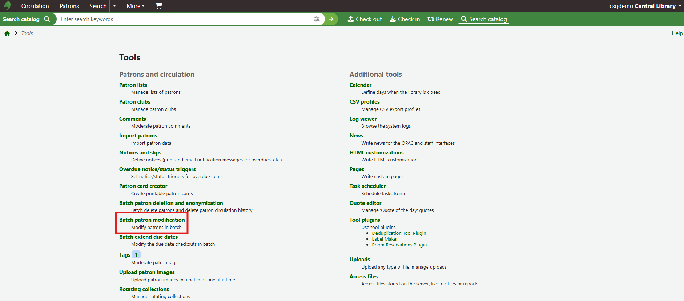
Task: Open the Batch patron modification link
Action: [x=152, y=220]
